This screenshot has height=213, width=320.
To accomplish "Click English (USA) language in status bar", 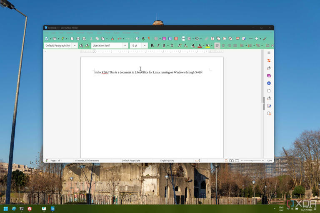I will (x=167, y=161).
